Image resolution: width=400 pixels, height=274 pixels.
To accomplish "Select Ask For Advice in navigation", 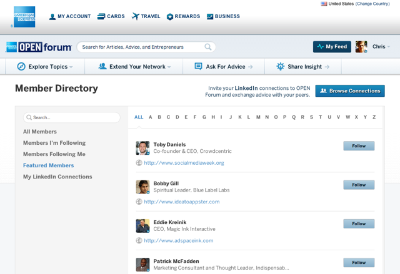I will click(223, 66).
